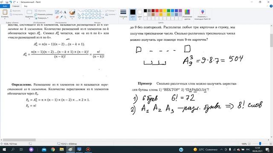The image size is (273, 153).
Task: Open the line thickness (Толщина) dropdown
Action: 123,14
